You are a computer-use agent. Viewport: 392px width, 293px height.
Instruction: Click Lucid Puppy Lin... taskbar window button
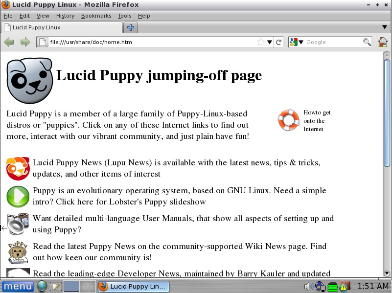tap(133, 286)
